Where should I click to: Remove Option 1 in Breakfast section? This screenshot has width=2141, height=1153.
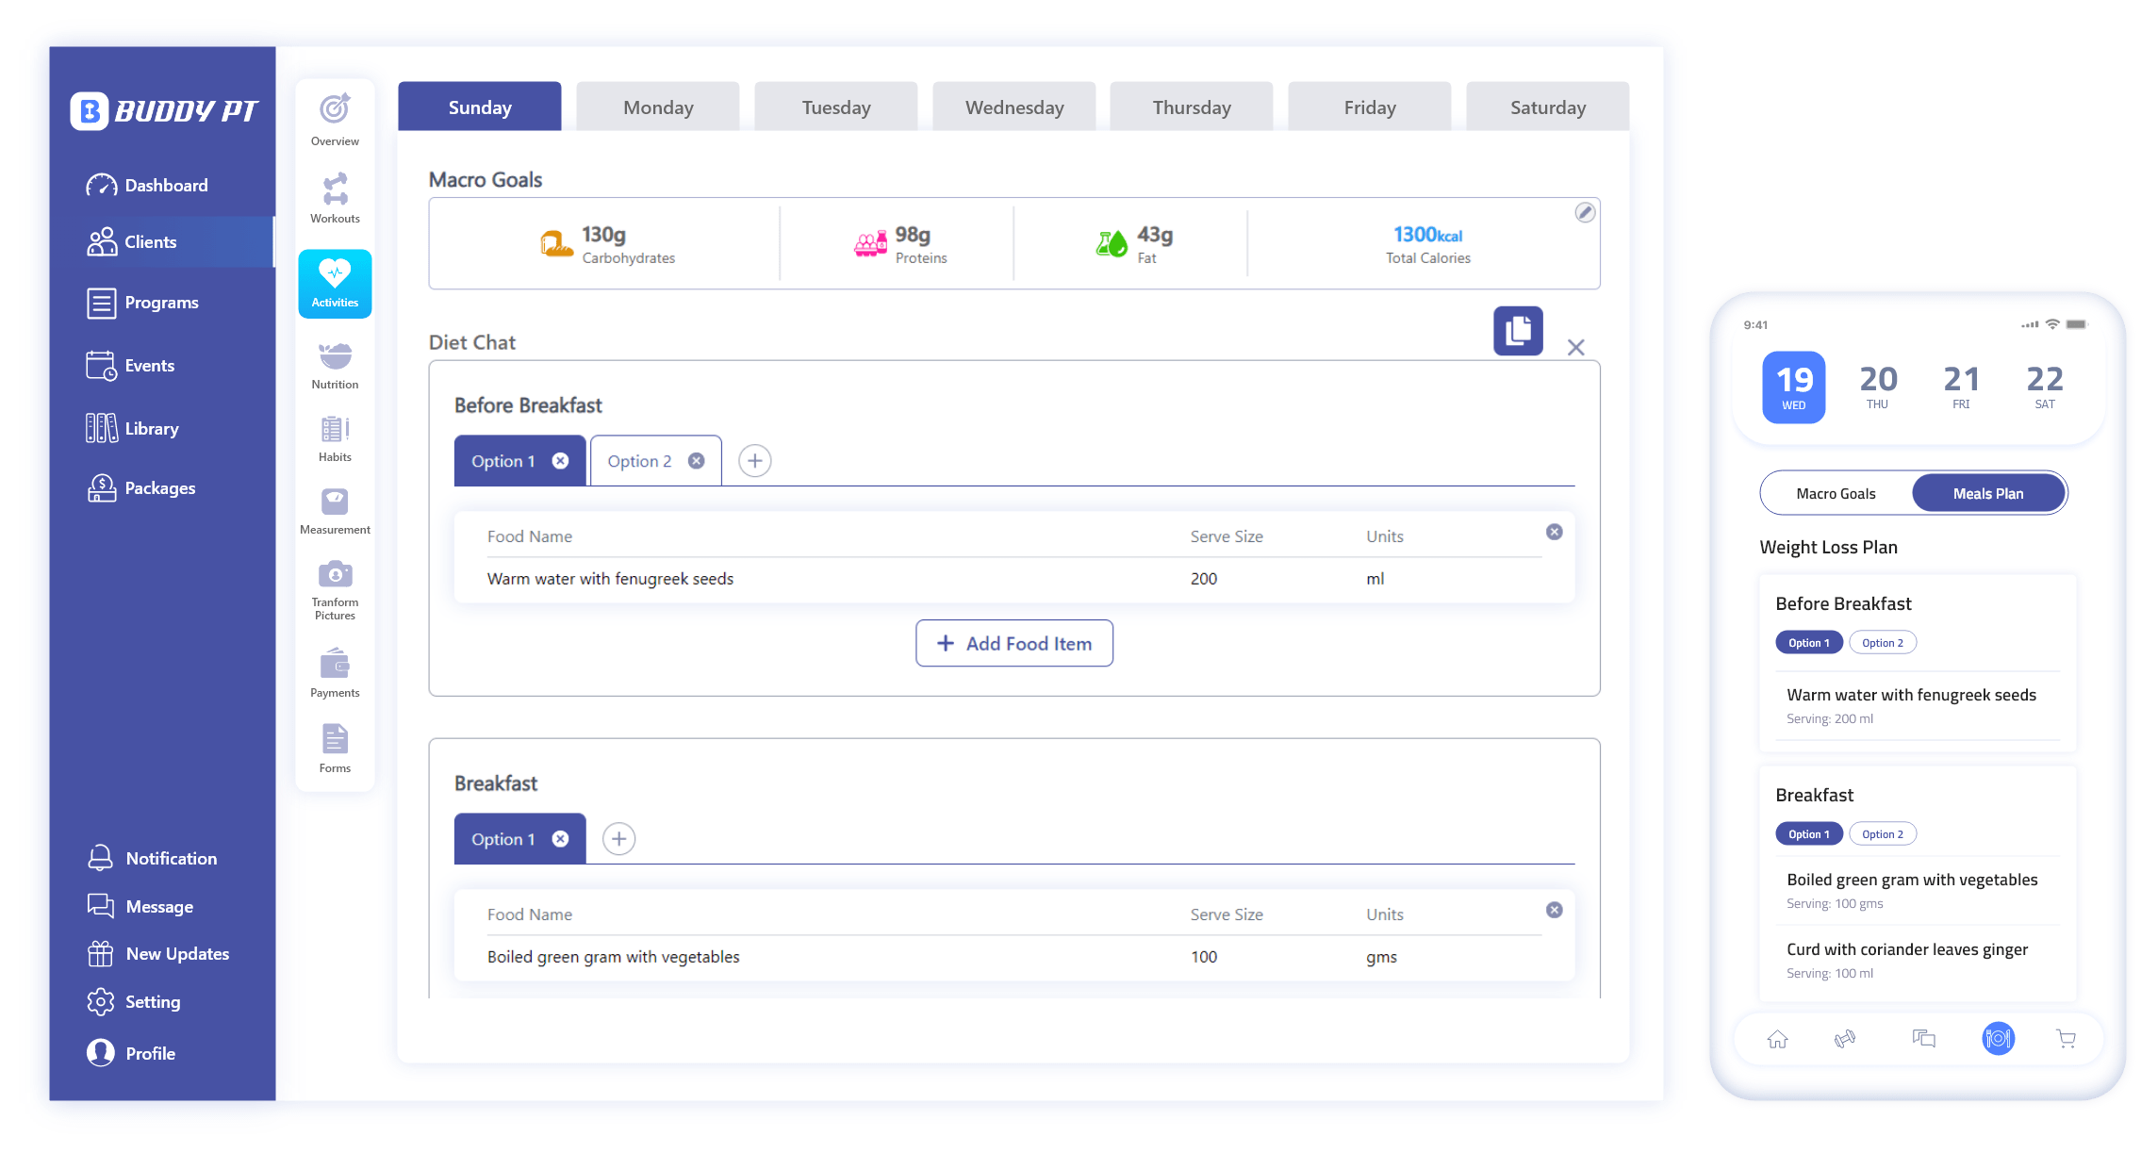tap(560, 839)
